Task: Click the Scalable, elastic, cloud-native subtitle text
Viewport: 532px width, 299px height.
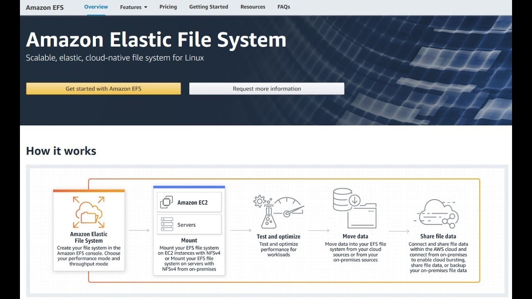Action: coord(115,58)
